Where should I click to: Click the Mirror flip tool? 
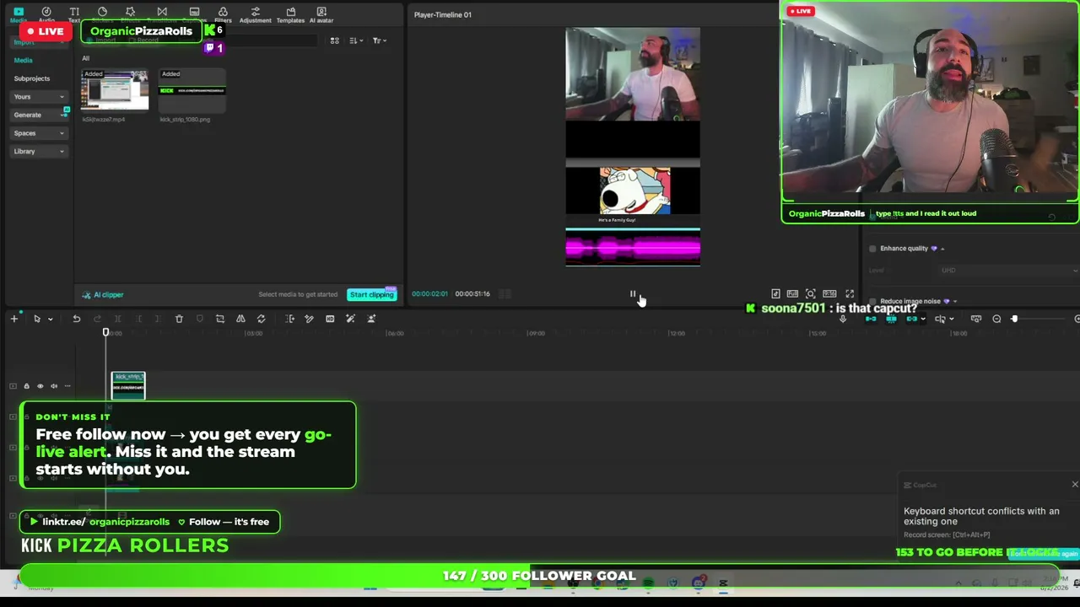240,319
